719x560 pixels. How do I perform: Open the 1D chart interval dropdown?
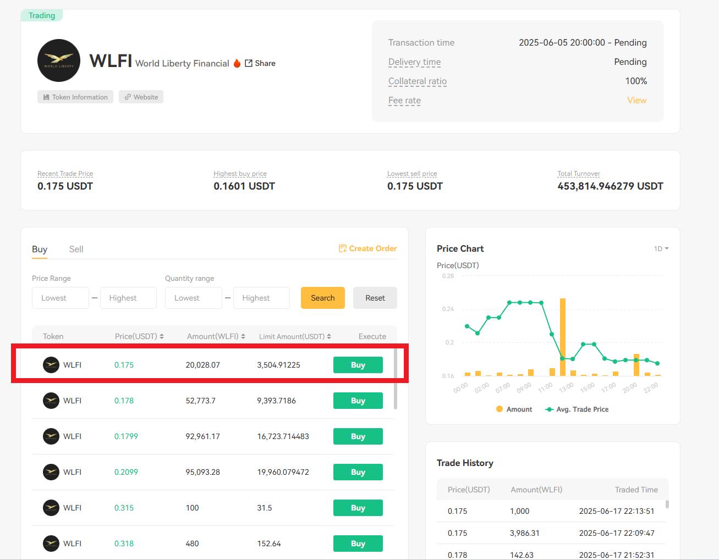tap(661, 249)
